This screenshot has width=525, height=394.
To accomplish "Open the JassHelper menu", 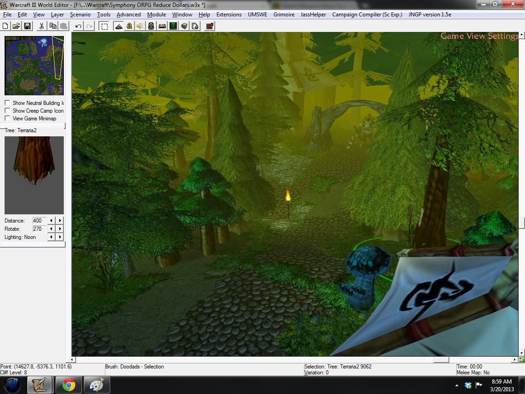I will (313, 15).
